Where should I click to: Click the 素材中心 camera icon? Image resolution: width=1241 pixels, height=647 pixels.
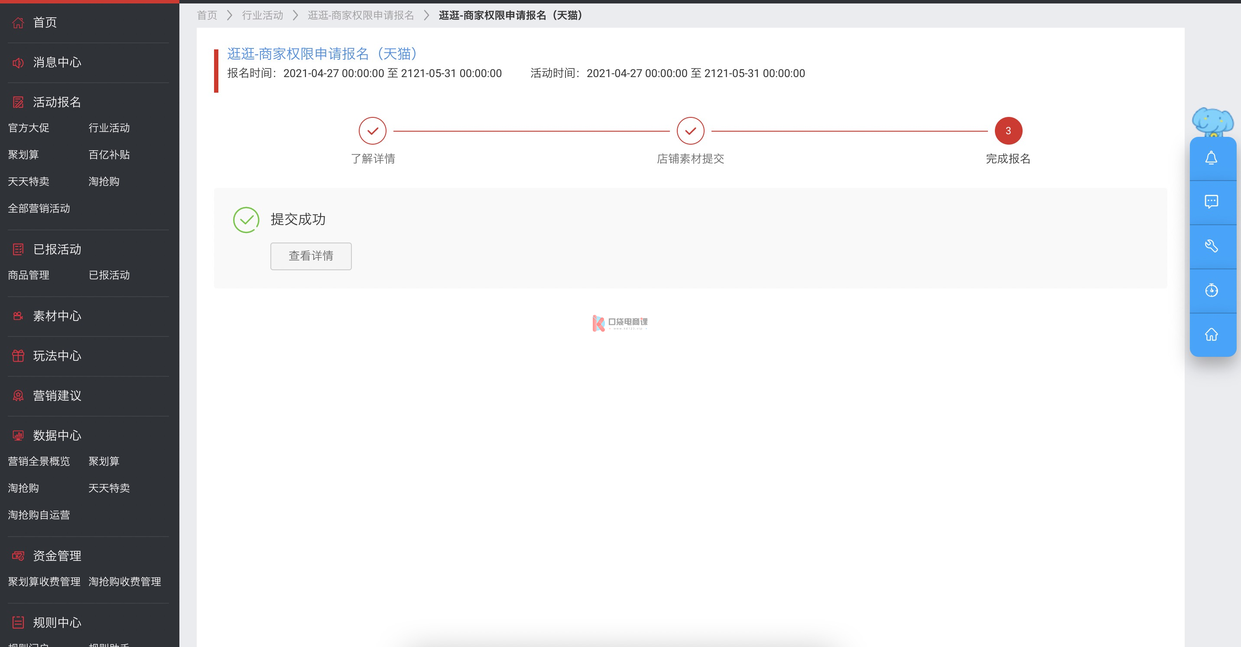tap(18, 316)
